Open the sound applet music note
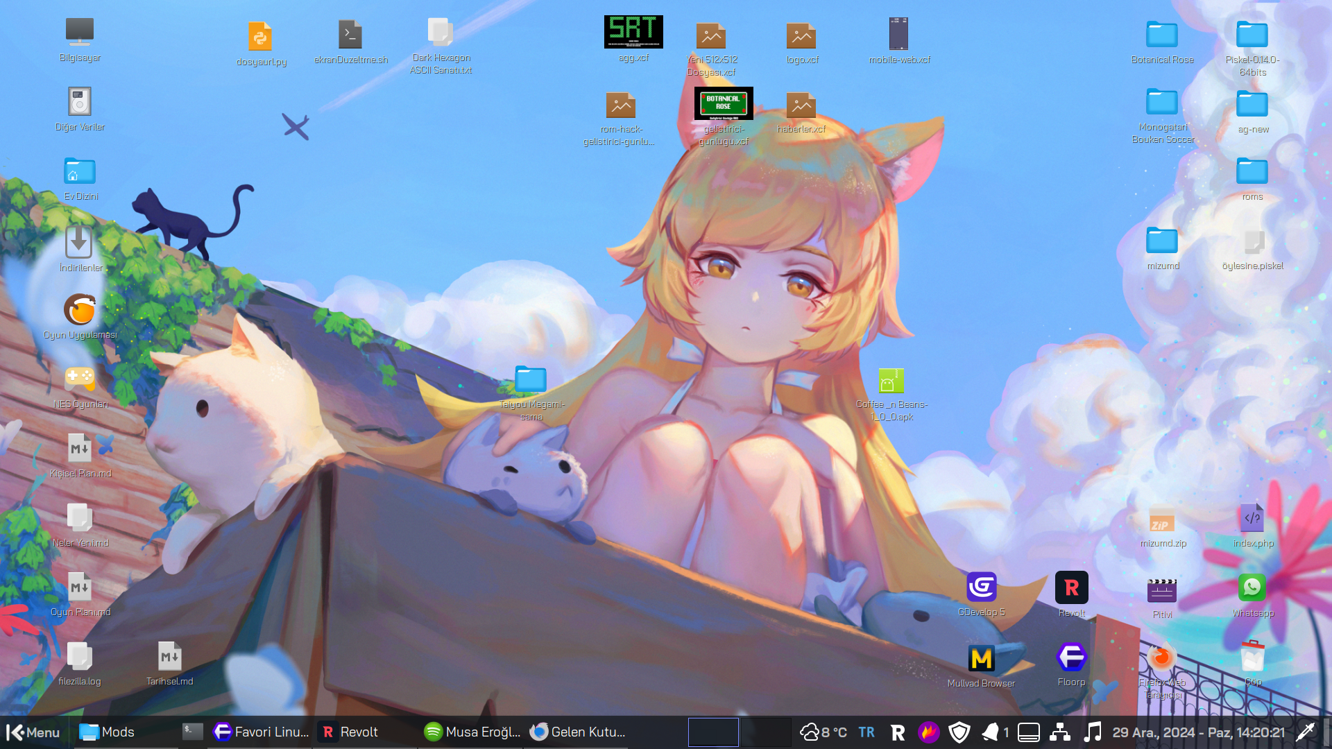 tap(1093, 732)
